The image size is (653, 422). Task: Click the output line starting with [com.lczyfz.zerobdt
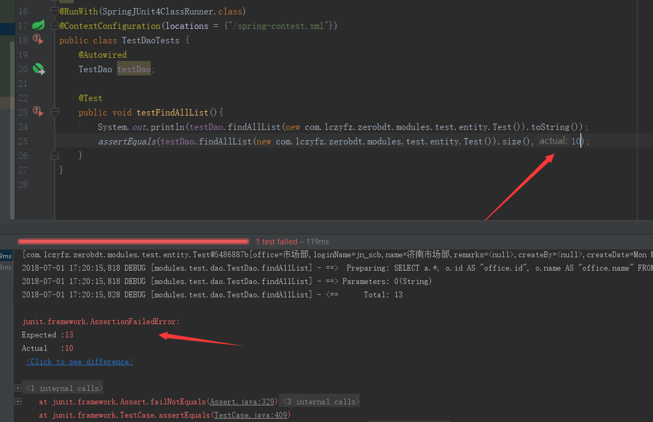(x=337, y=255)
